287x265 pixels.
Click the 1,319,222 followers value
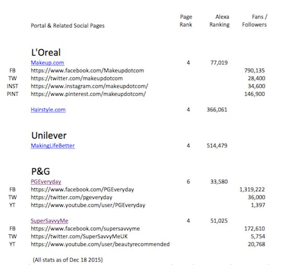click(x=252, y=189)
